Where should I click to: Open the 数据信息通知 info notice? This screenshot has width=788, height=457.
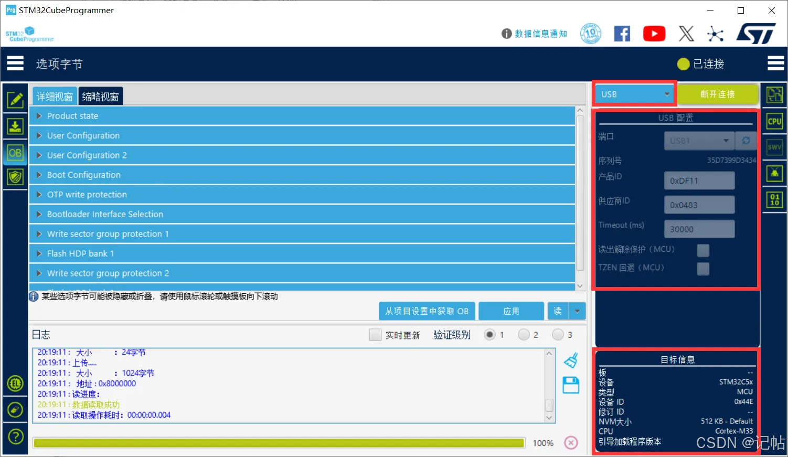click(534, 34)
